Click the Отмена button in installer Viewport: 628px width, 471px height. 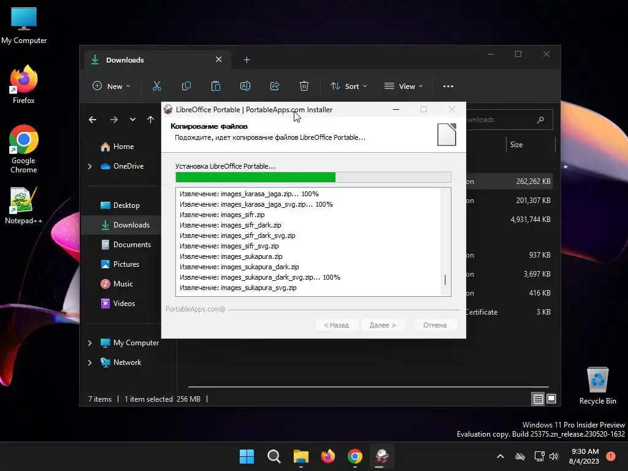pos(435,325)
